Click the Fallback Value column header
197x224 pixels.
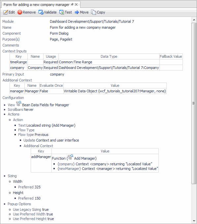(x=171, y=56)
